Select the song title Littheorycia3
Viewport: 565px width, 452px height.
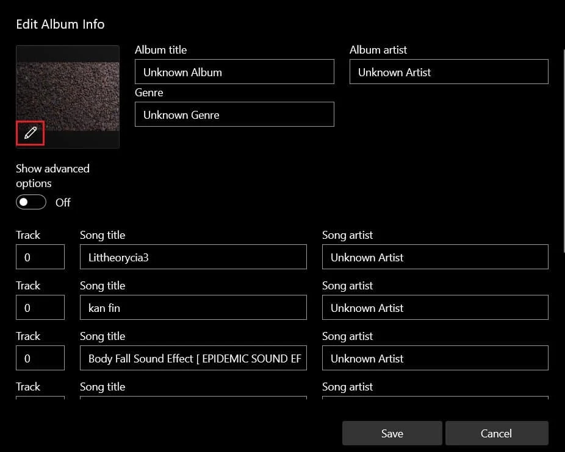[193, 257]
